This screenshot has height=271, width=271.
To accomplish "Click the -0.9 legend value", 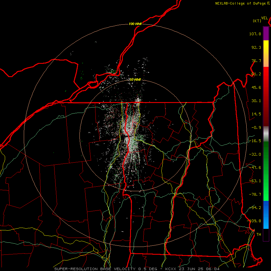I will pyautogui.click(x=256, y=128).
